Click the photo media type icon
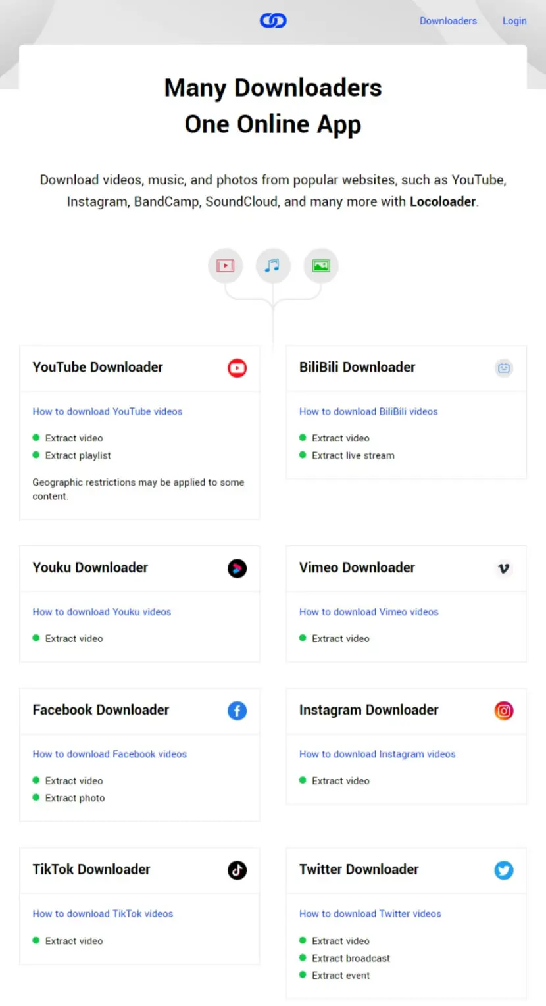This screenshot has width=546, height=1006. point(321,266)
